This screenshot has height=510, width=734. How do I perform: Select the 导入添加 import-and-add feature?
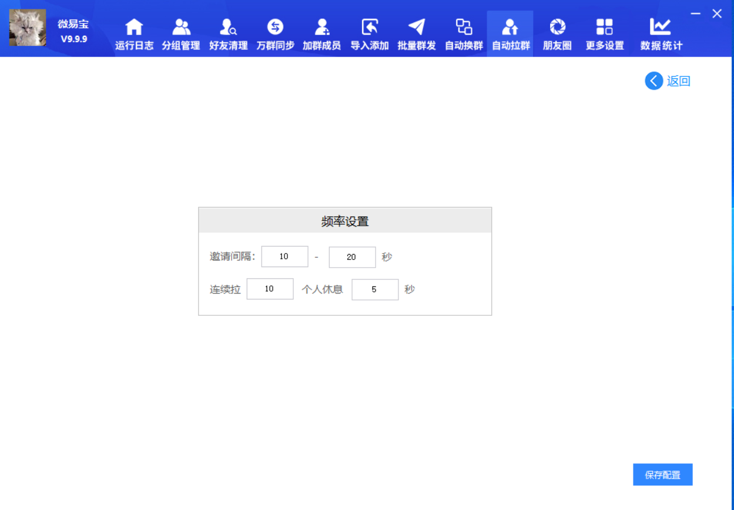[x=368, y=32]
